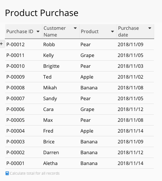Click the plus icon beside row P-00012
Viewport: 162px width, 181px height.
(1, 44)
